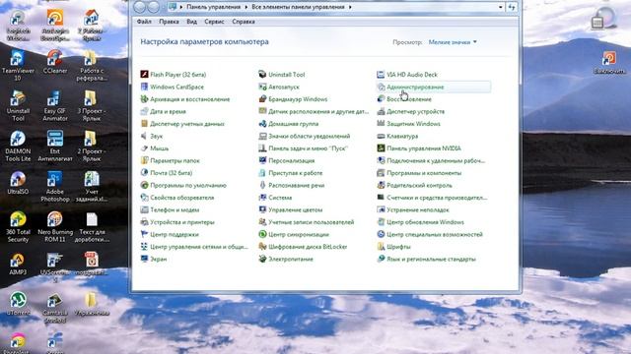Open Центр синхронизации link
631x354 pixels.
point(299,234)
